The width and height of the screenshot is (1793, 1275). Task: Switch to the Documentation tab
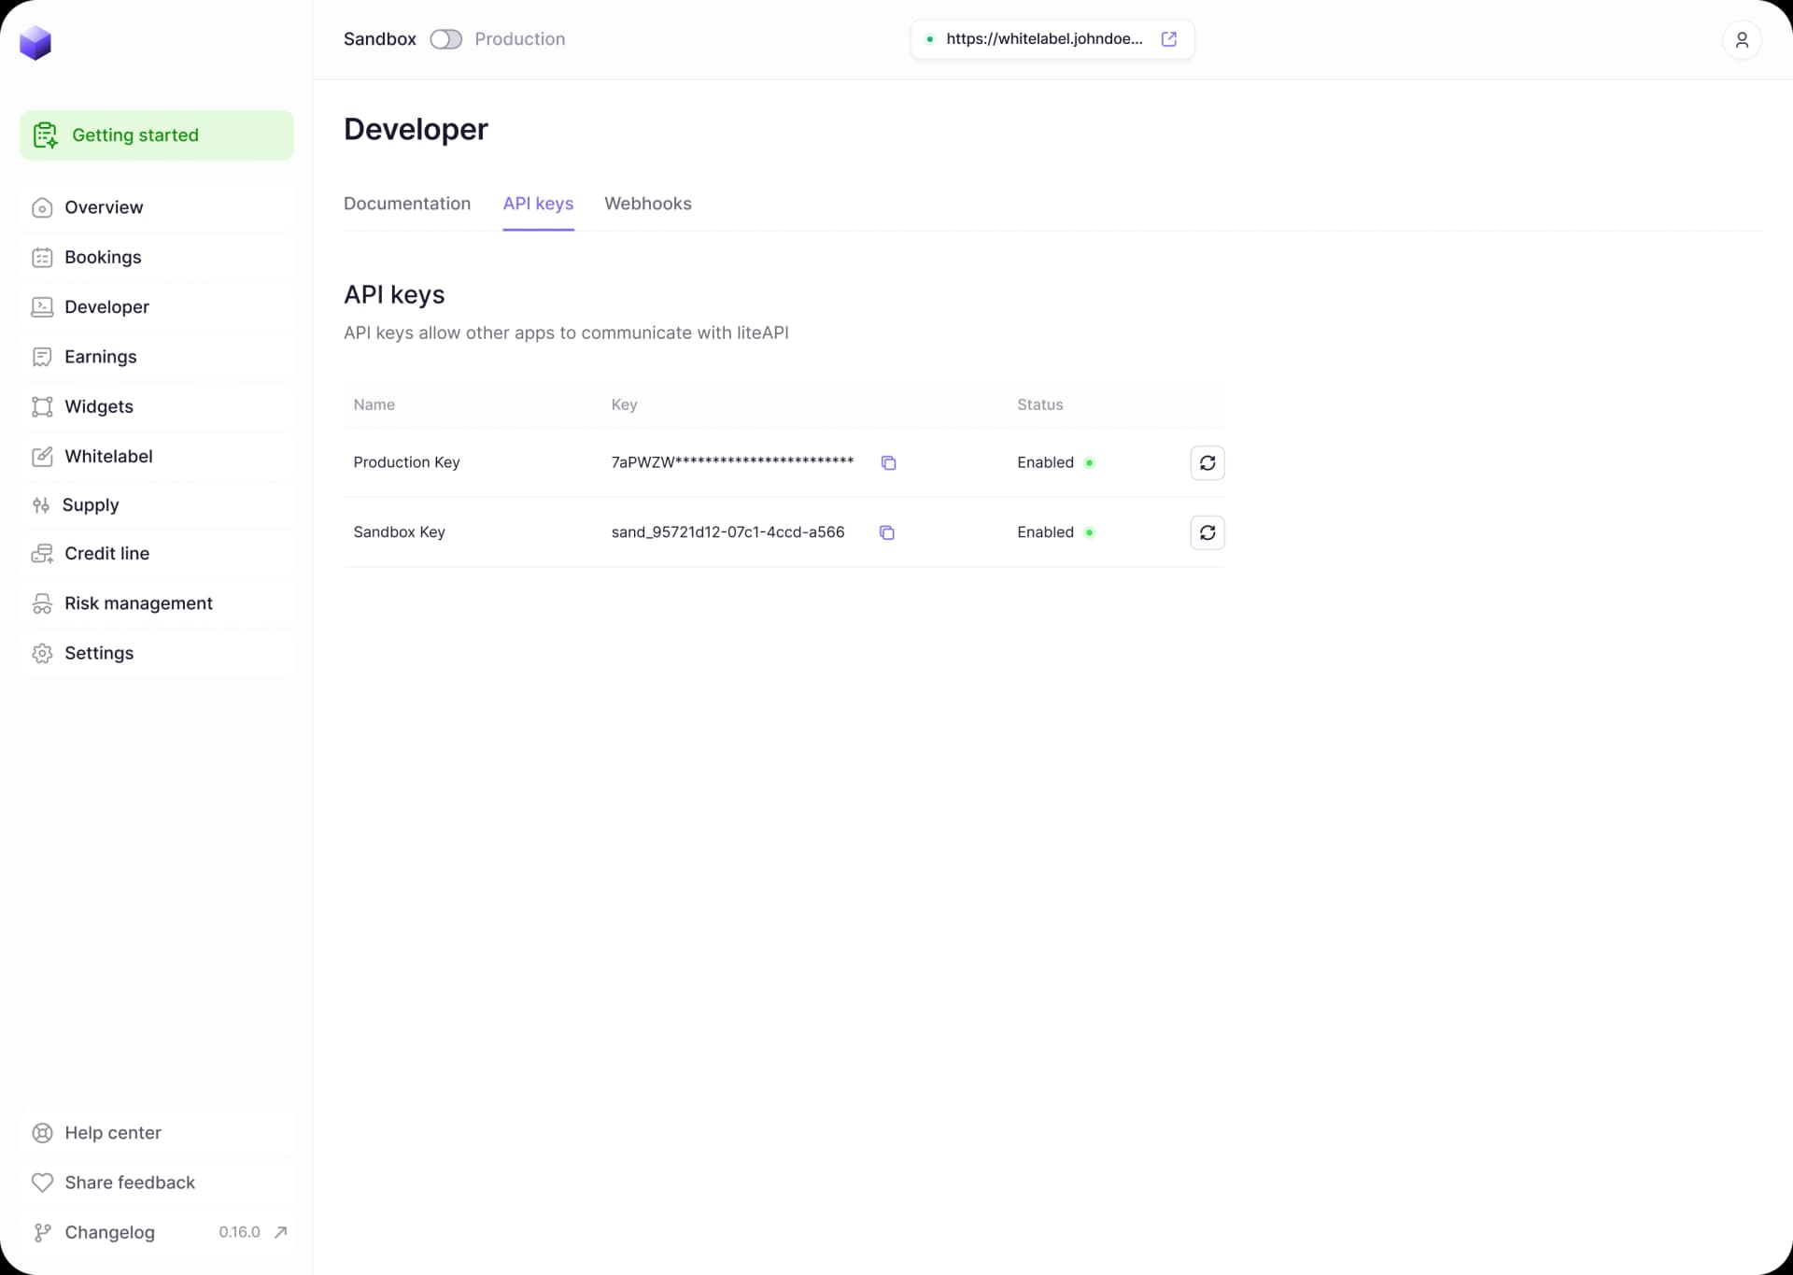pos(407,204)
